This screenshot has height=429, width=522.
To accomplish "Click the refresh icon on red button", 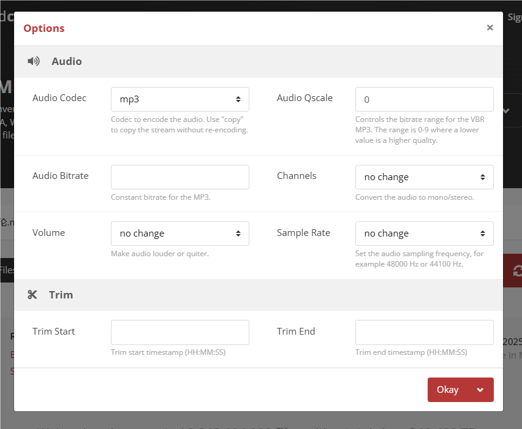I will tap(517, 270).
